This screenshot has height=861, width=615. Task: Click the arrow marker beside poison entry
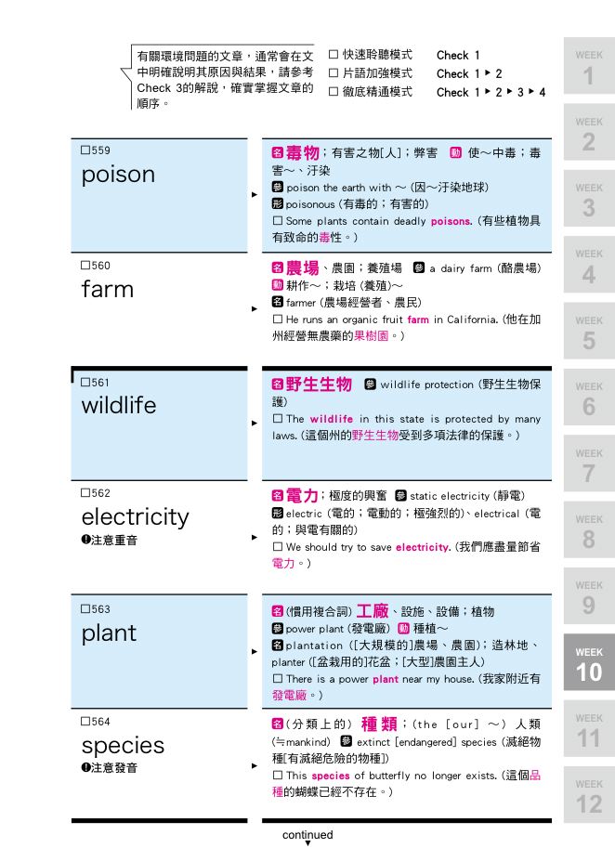[x=255, y=194]
